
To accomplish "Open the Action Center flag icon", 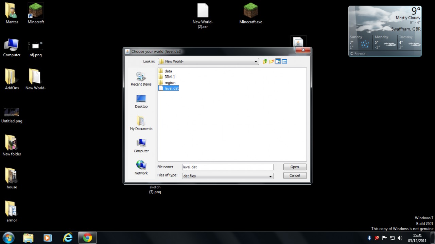I will click(x=385, y=238).
